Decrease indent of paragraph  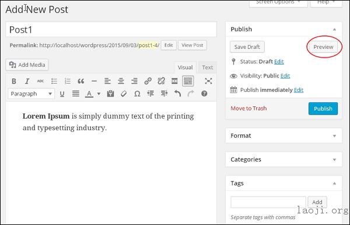[150, 94]
